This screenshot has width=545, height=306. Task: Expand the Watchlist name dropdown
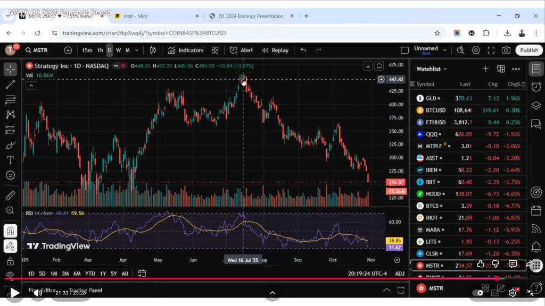click(445, 69)
